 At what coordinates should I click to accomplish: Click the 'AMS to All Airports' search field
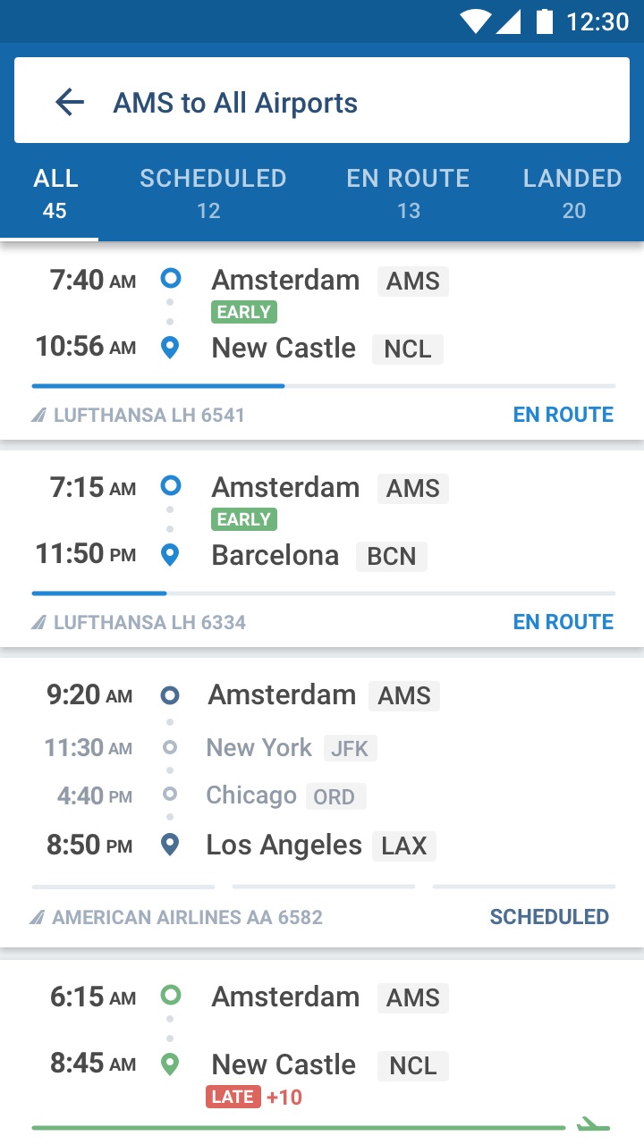click(322, 103)
